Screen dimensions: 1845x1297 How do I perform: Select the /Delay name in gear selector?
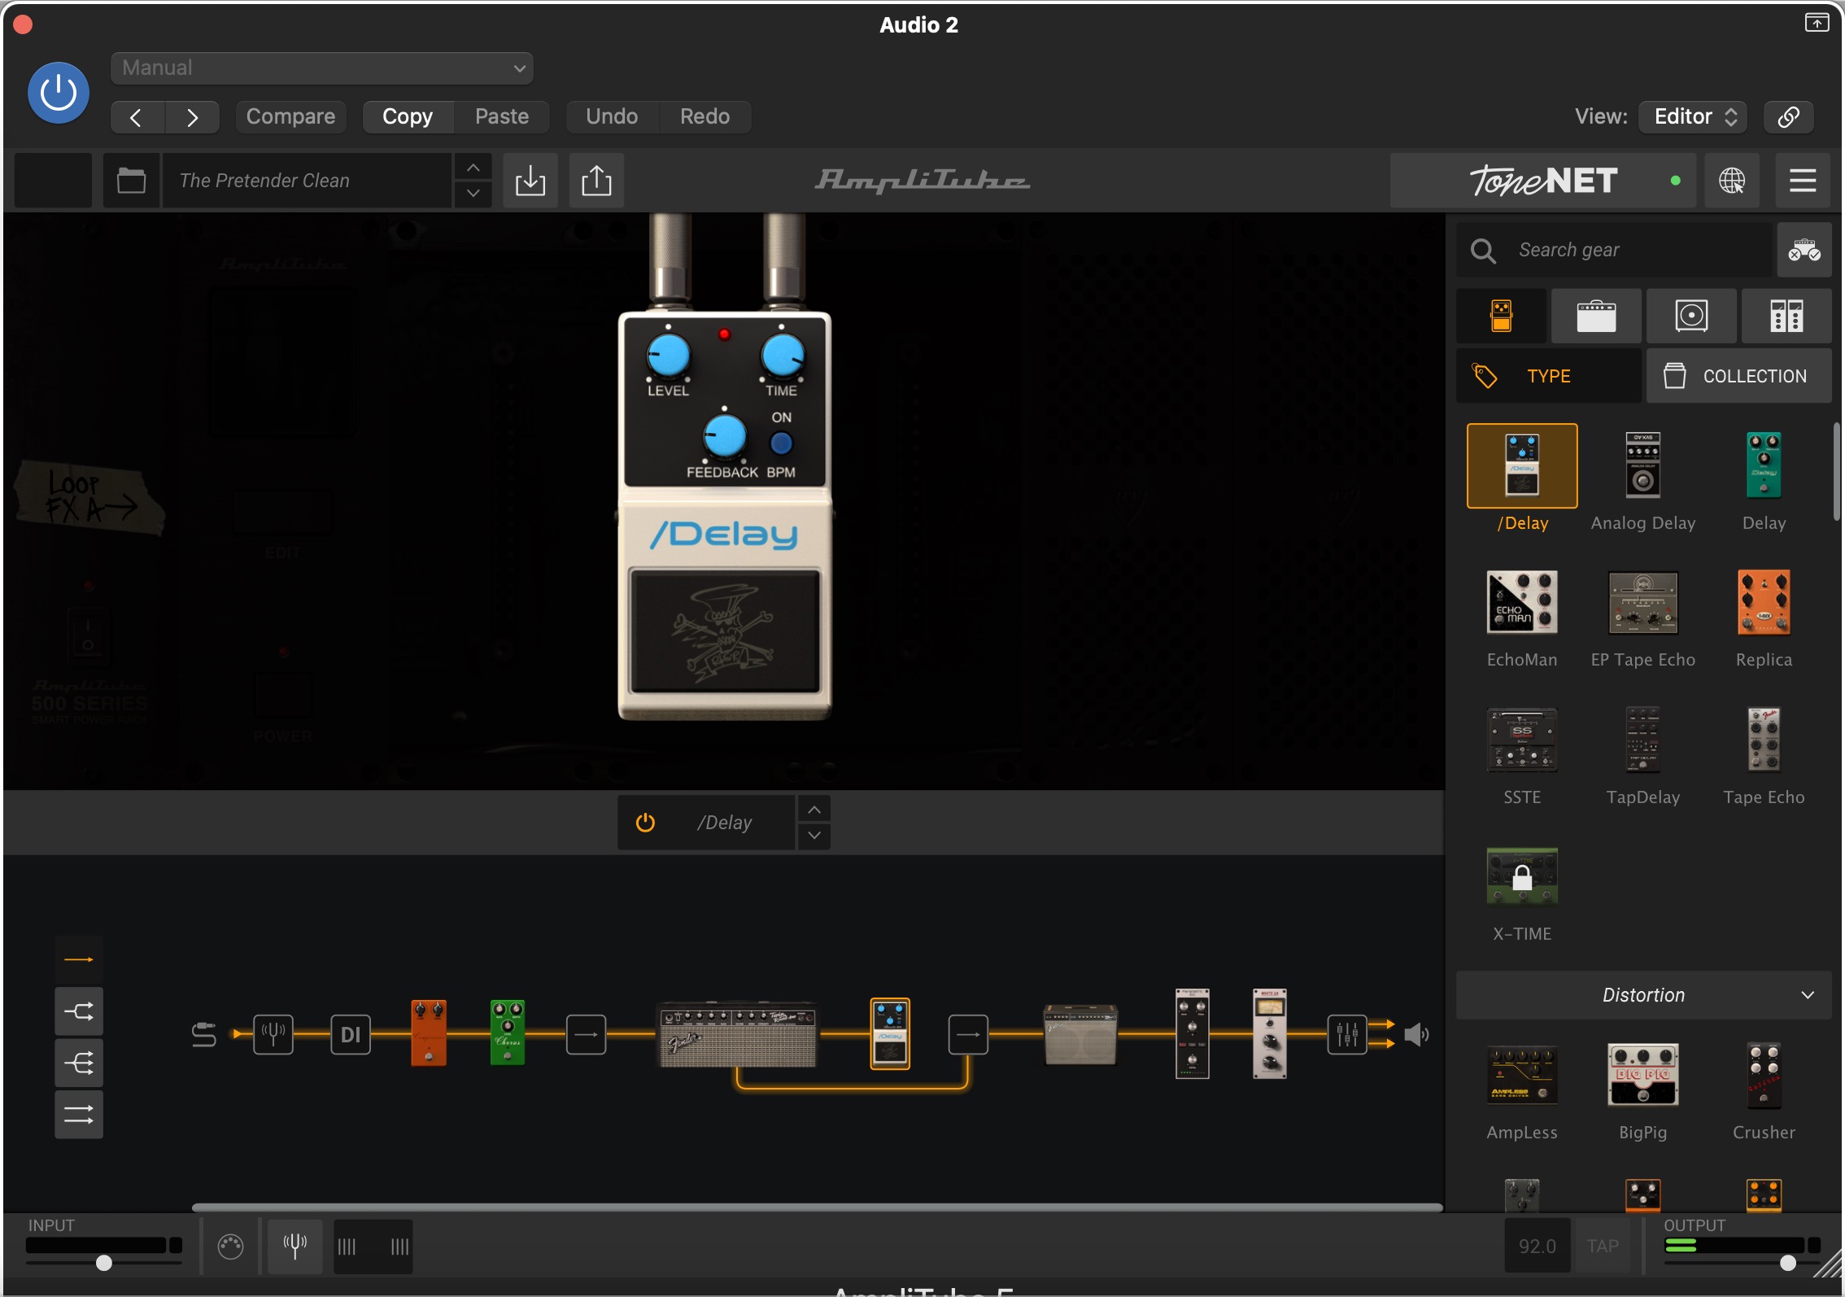coord(724,823)
